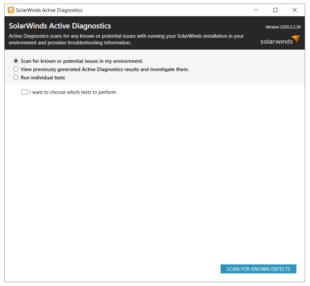Screen dimensions: 310x286
Task: Click the SCAN FOR KNOWN DEFECTS button
Action: pyautogui.click(x=258, y=269)
